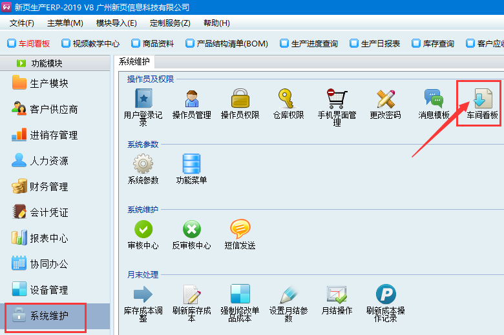Screen dimensions: 504x335
Task: Select 生产模块 in sidebar
Action: (40, 83)
